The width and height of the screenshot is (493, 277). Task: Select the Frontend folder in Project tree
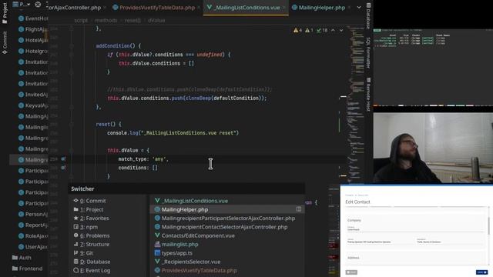pos(28,269)
